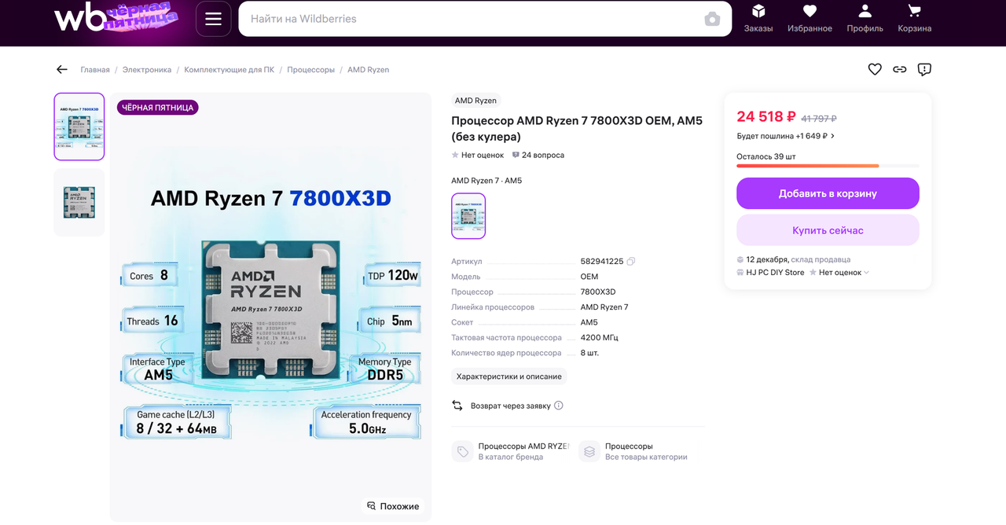
Task: Click the socket value AM5 in specs
Action: pos(589,322)
